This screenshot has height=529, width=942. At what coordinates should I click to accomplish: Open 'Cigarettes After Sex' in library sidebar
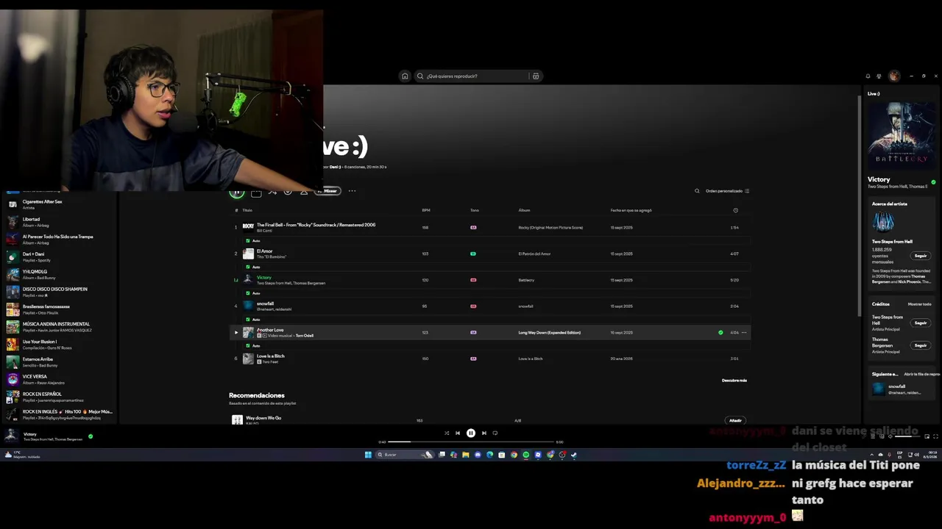(59, 204)
